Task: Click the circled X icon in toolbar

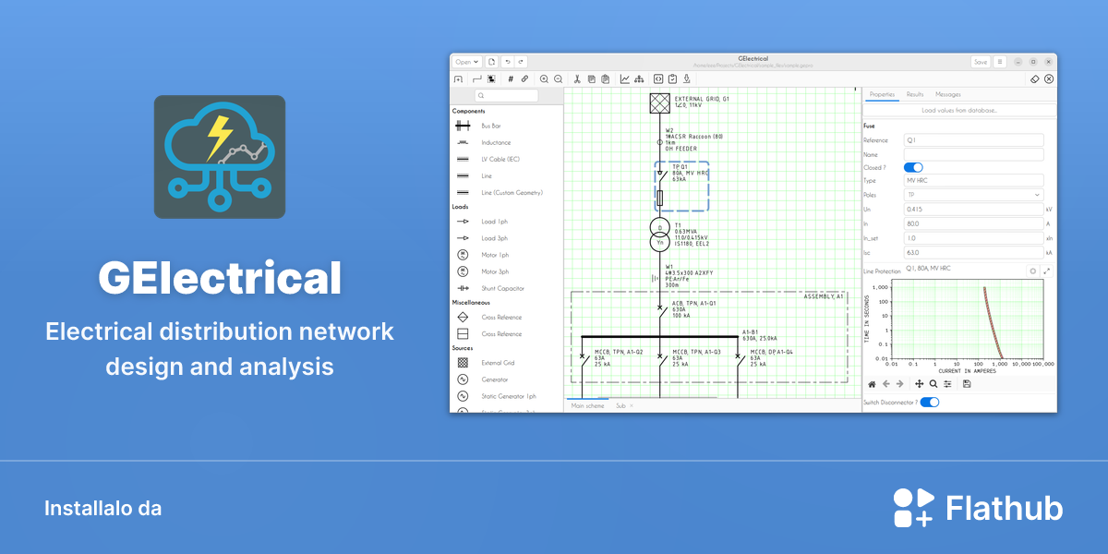Action: (x=1049, y=79)
